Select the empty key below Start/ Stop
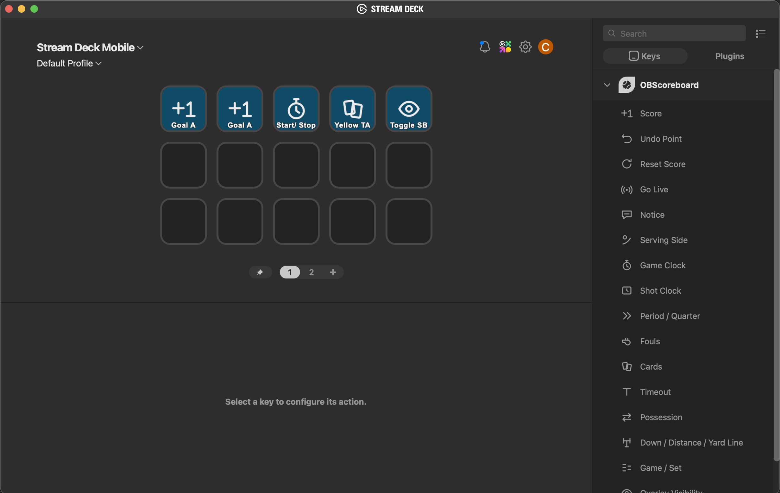The image size is (780, 493). pos(296,165)
